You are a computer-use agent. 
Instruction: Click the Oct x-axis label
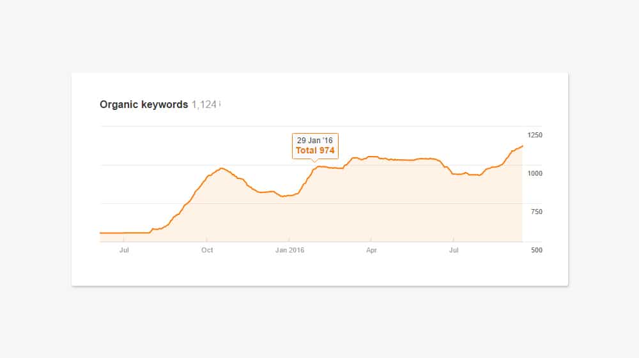(x=207, y=250)
